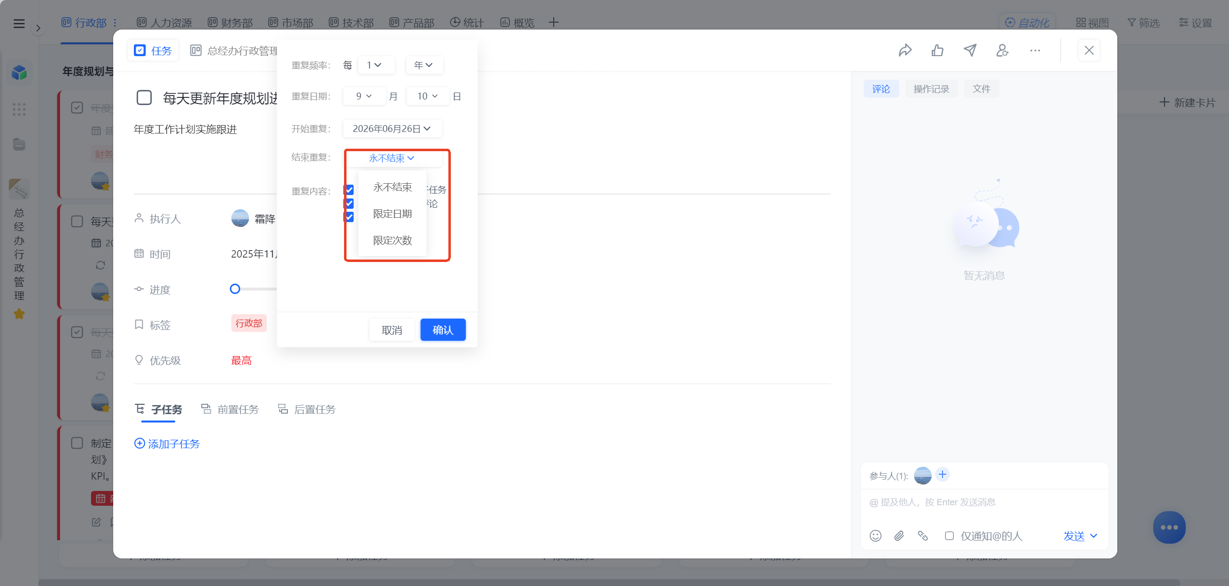The width and height of the screenshot is (1229, 586).
Task: Click the 行政部 red tag label
Action: click(x=249, y=323)
